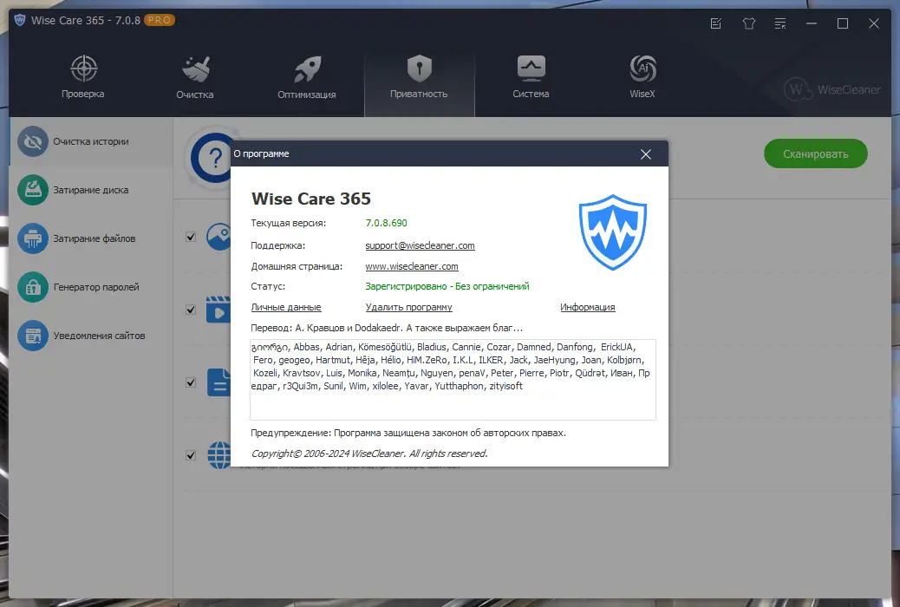The width and height of the screenshot is (900, 607).
Task: Click the Очистка истории eye icon
Action: tap(33, 141)
